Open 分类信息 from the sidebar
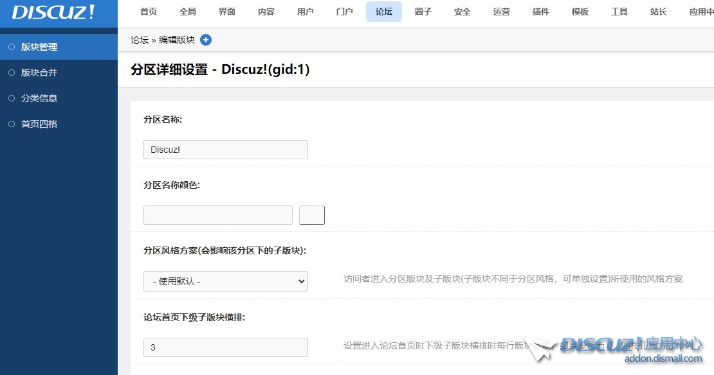Screen dimensions: 714x375 point(39,98)
